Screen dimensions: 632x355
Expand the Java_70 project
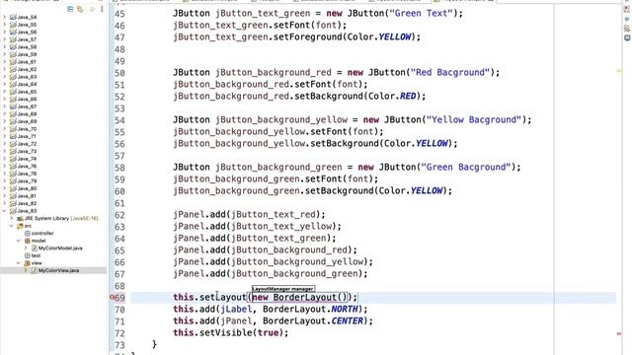(x=4, y=129)
